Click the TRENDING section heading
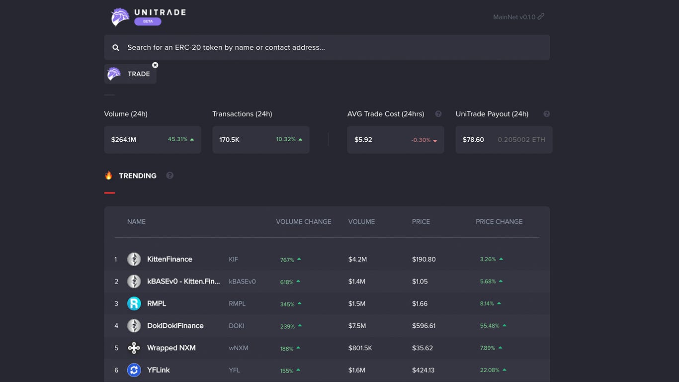Viewport: 679px width, 382px height. [x=138, y=176]
